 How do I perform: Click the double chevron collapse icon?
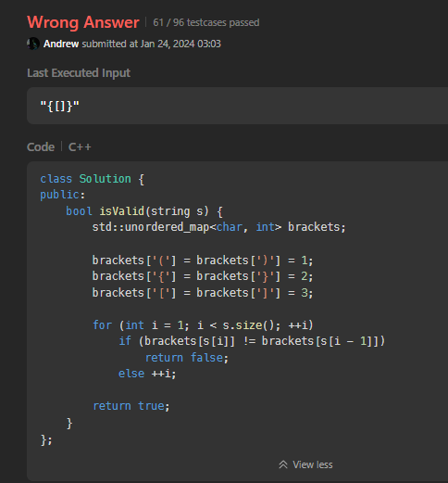click(283, 464)
